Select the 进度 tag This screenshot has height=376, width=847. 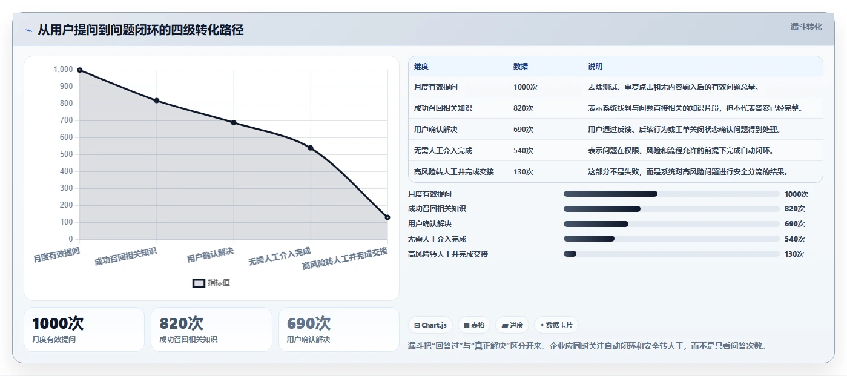tap(512, 325)
